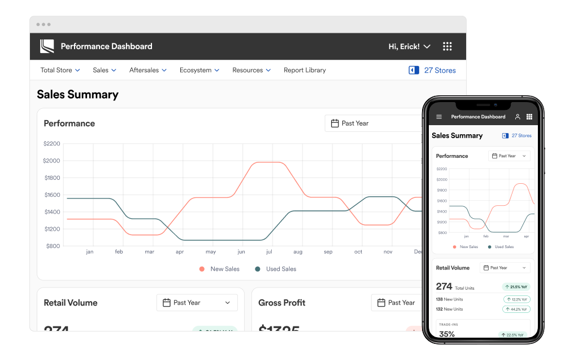
Task: Tap the mobile user profile icon
Action: pyautogui.click(x=518, y=117)
